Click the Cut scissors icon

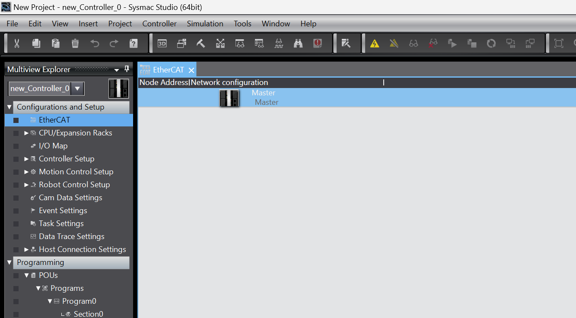[17, 43]
